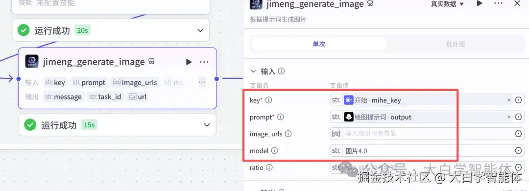Click the green checkmark of 20s run
529x191 pixels.
pos(24,30)
